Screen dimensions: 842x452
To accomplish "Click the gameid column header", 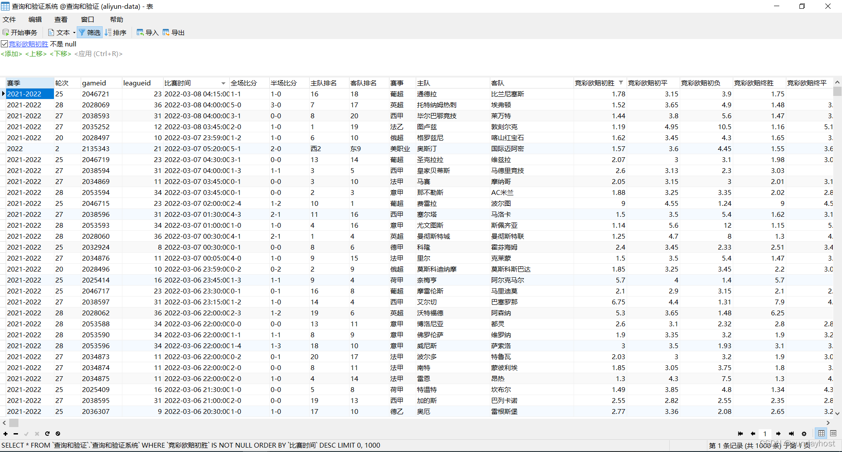I will click(101, 83).
